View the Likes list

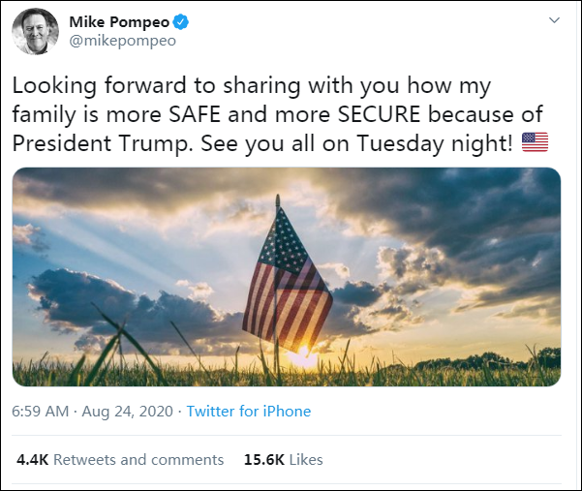pos(306,460)
